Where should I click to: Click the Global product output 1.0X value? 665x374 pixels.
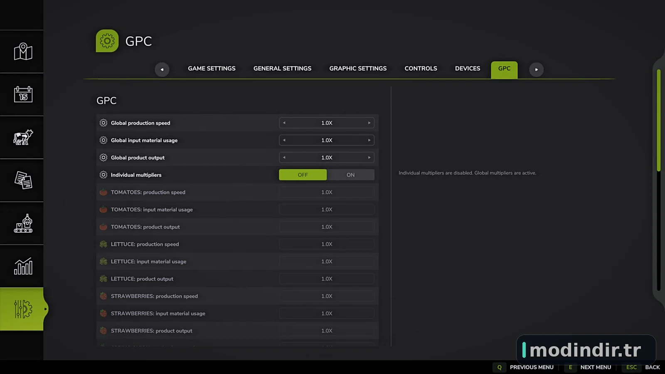pos(327,157)
